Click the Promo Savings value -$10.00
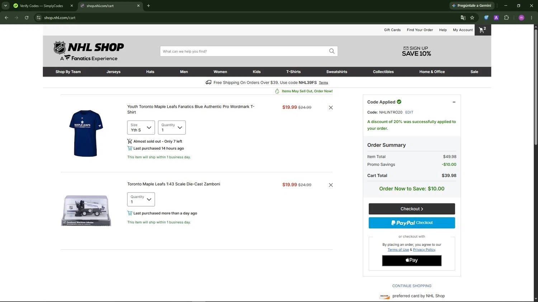The width and height of the screenshot is (538, 302). click(x=449, y=165)
